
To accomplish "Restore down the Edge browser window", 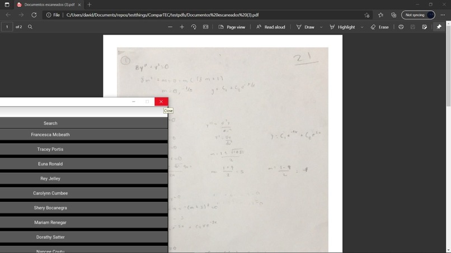I will click(431, 4).
